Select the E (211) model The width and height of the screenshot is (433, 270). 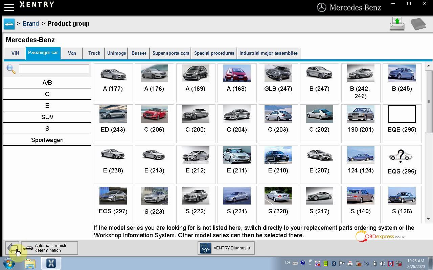237,164
